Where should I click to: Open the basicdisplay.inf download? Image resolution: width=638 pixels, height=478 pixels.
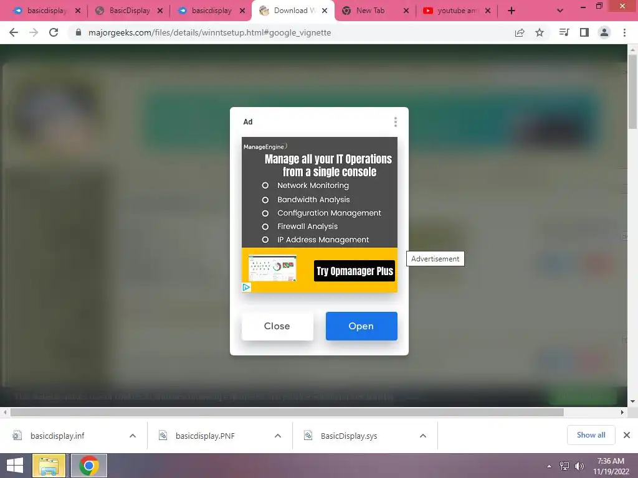[57, 436]
